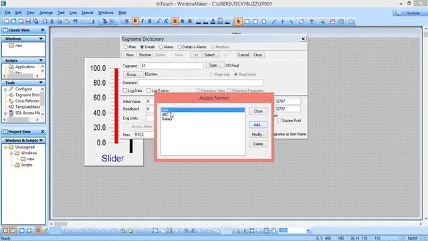Image resolution: width=428 pixels, height=241 pixels.
Task: Click Modify in Access Names dialog
Action: pos(258,135)
